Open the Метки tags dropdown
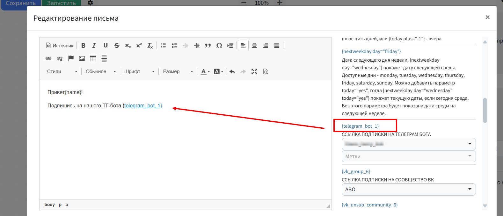This screenshot has height=216, width=503. pyautogui.click(x=409, y=156)
